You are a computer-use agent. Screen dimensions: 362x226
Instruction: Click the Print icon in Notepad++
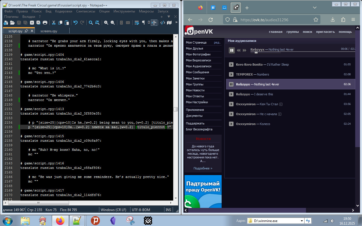click(45, 23)
